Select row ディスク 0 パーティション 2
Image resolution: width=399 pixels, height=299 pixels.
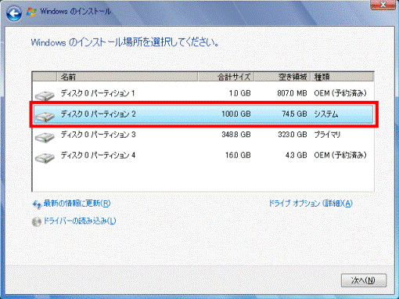203,114
